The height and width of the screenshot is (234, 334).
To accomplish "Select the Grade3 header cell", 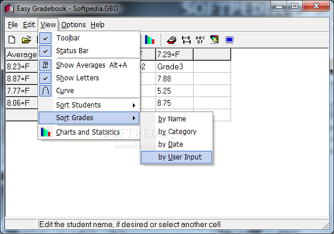I will pos(175,66).
